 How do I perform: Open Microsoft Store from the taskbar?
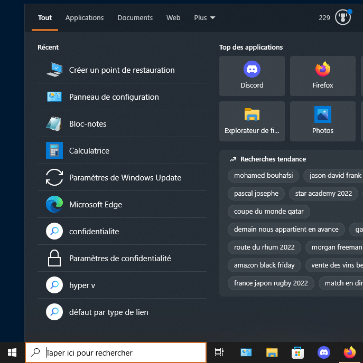click(297, 352)
